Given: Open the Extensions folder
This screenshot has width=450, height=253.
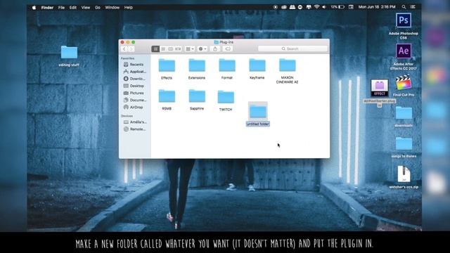Looking at the screenshot, I should 197,65.
